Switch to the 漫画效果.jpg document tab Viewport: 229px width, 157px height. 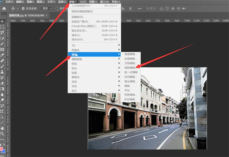(x=26, y=16)
